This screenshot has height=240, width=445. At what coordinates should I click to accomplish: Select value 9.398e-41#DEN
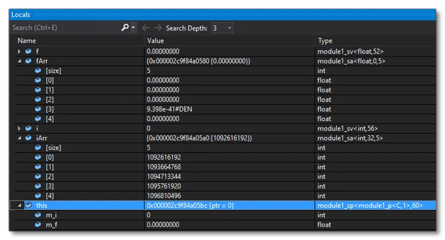click(x=169, y=109)
